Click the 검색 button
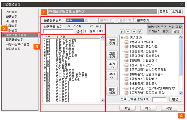 [x=79, y=31]
